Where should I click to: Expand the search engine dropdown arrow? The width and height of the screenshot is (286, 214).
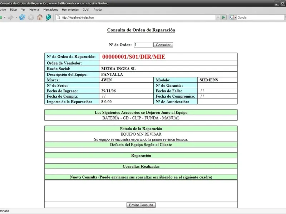click(x=235, y=17)
